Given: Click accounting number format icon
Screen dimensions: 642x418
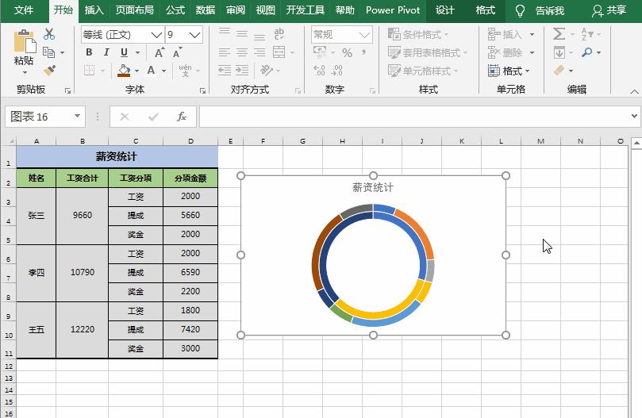Looking at the screenshot, I should [x=320, y=52].
